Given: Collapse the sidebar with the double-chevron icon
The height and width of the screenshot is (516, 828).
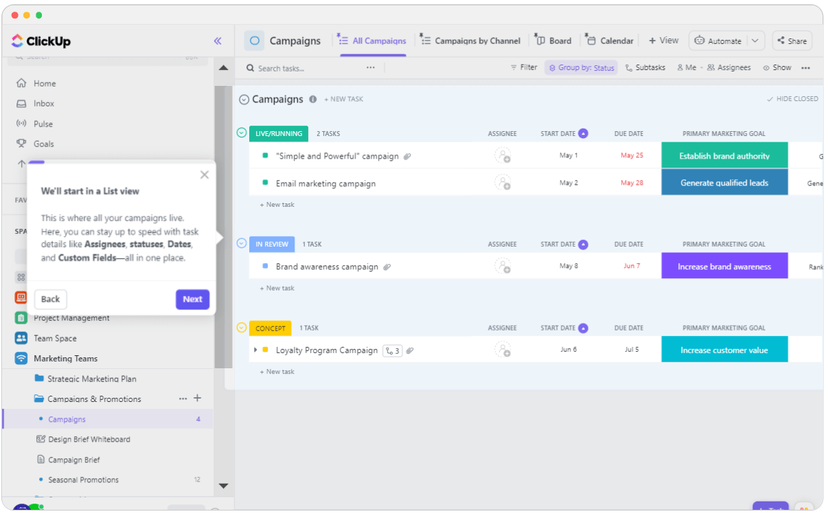Looking at the screenshot, I should [218, 41].
